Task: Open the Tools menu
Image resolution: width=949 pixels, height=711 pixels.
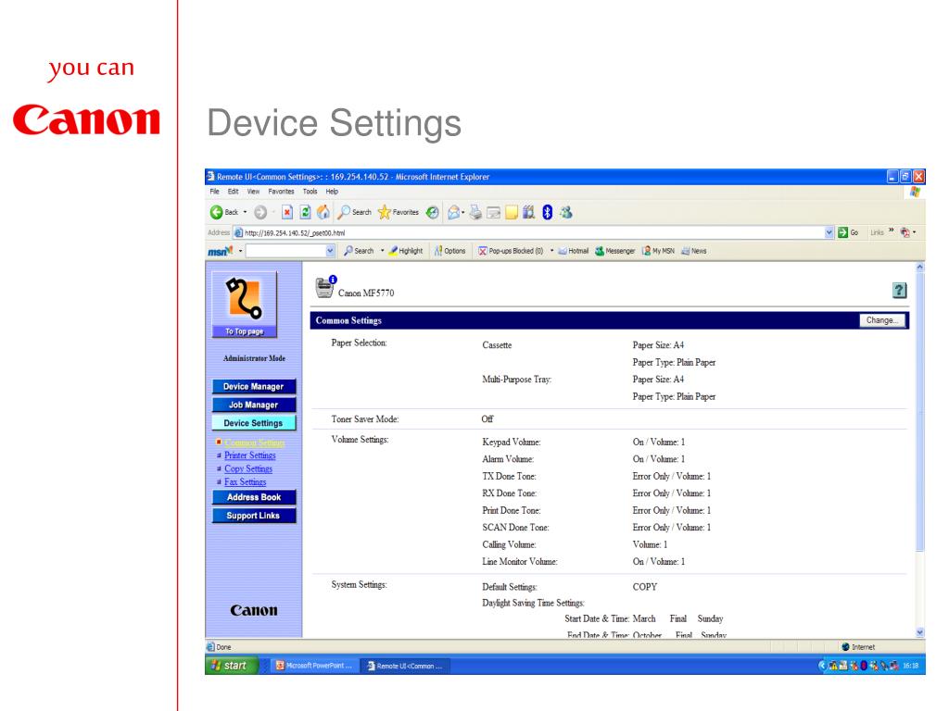Action: 310,192
